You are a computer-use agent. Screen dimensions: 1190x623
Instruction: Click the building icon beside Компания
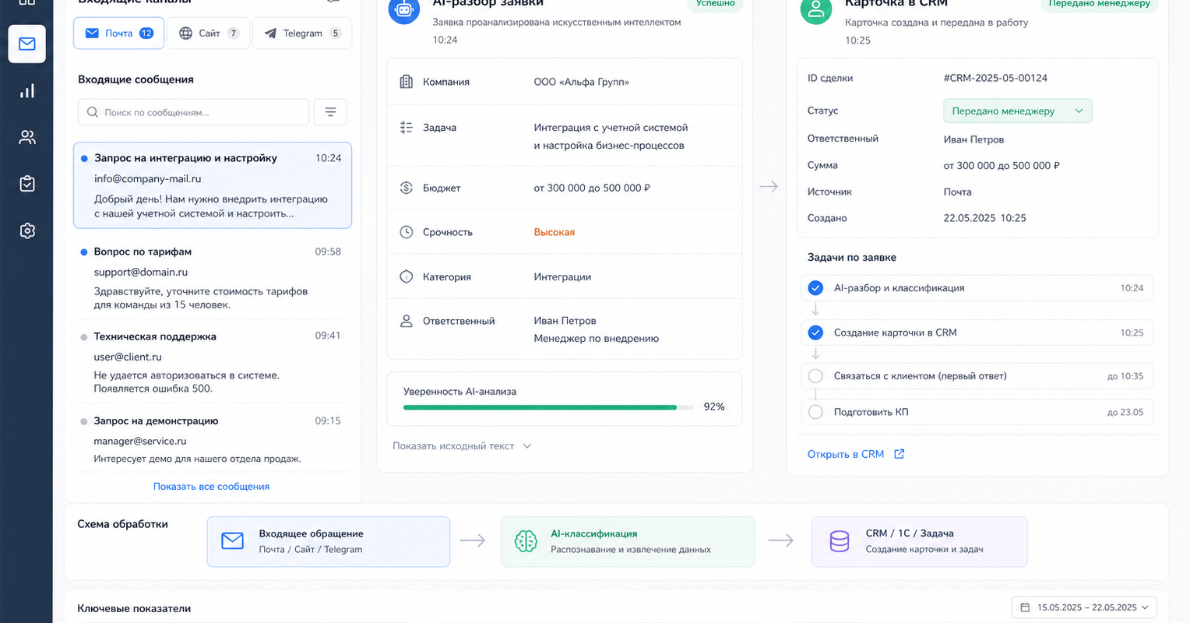pos(406,82)
